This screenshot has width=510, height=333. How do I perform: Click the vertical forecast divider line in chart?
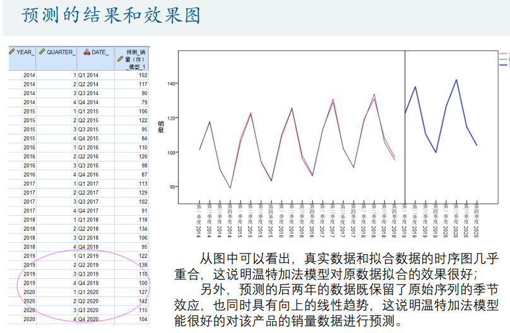404,126
